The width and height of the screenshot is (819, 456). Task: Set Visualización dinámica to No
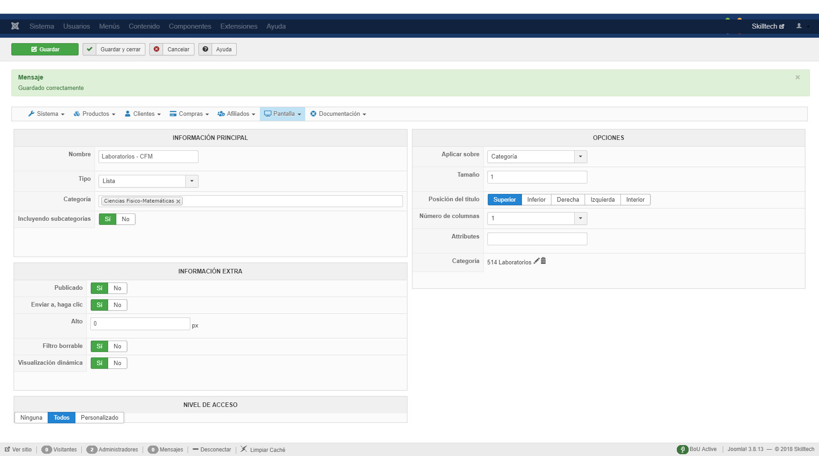click(118, 363)
